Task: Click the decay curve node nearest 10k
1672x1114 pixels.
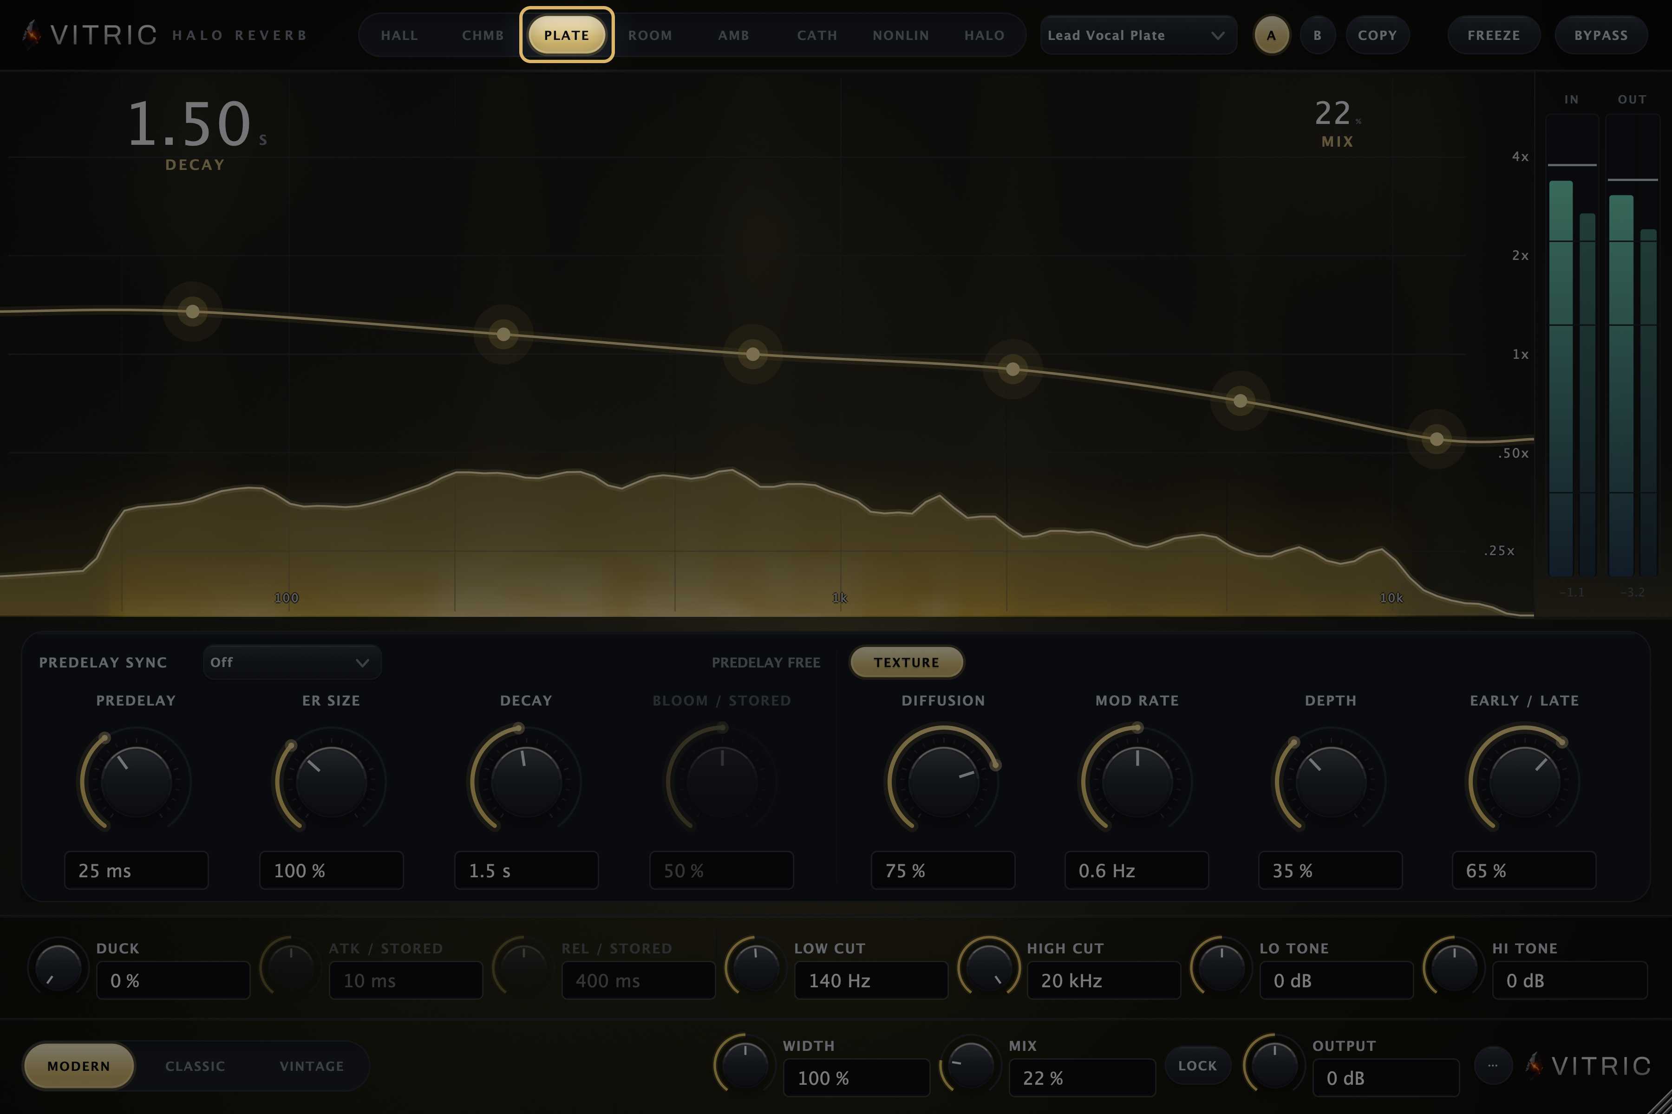Action: pos(1436,439)
